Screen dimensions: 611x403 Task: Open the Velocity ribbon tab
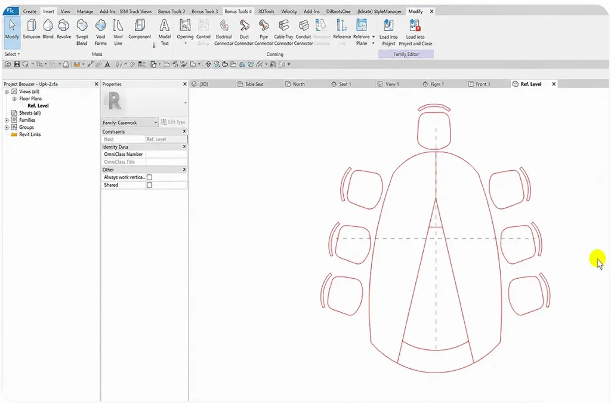click(x=289, y=11)
